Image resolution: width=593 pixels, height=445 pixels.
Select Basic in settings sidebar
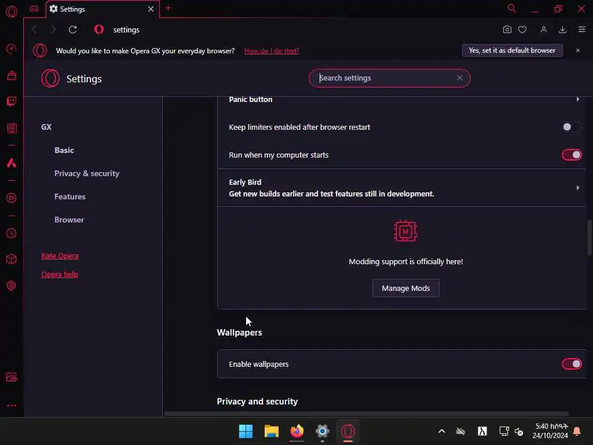[x=64, y=150]
